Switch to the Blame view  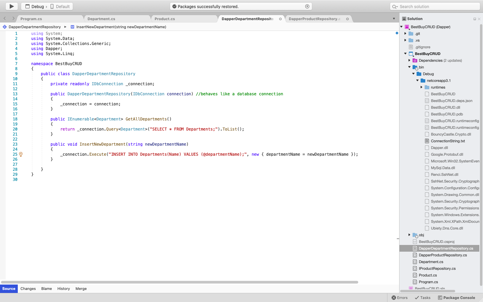click(46, 289)
